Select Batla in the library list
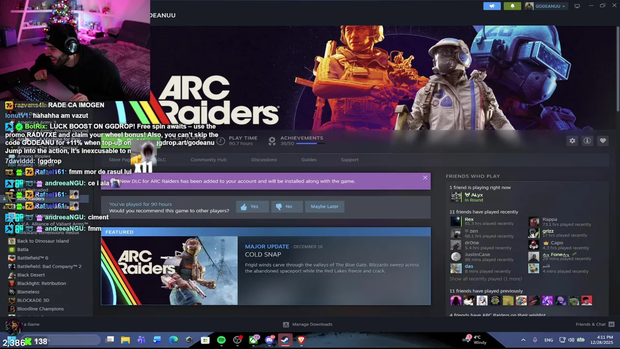Viewport: 620px width, 349px height. pyautogui.click(x=23, y=250)
